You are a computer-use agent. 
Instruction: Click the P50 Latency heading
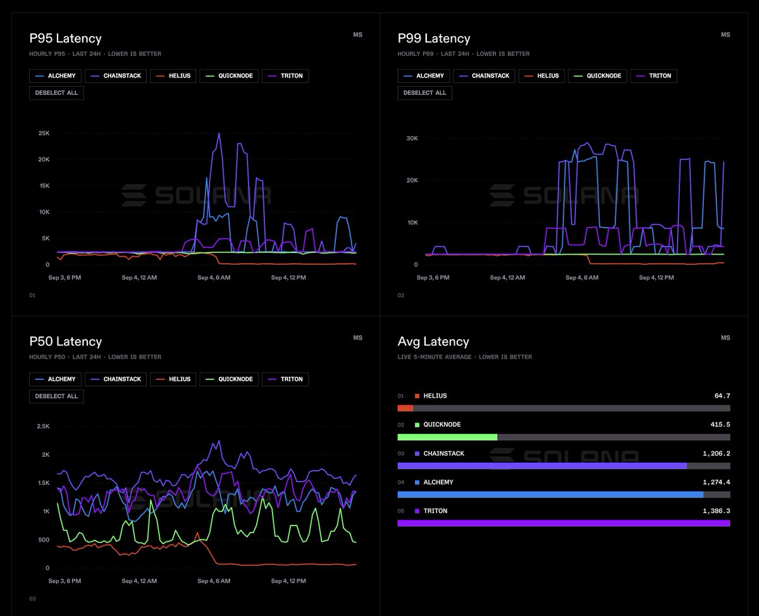[65, 342]
